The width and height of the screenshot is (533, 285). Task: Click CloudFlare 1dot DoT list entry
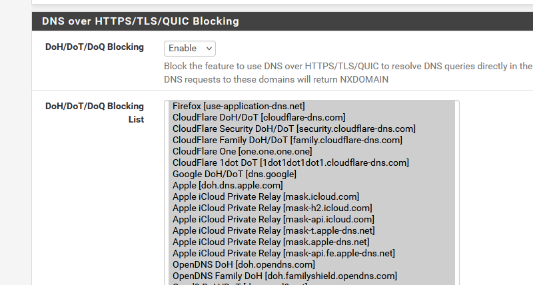pyautogui.click(x=290, y=162)
